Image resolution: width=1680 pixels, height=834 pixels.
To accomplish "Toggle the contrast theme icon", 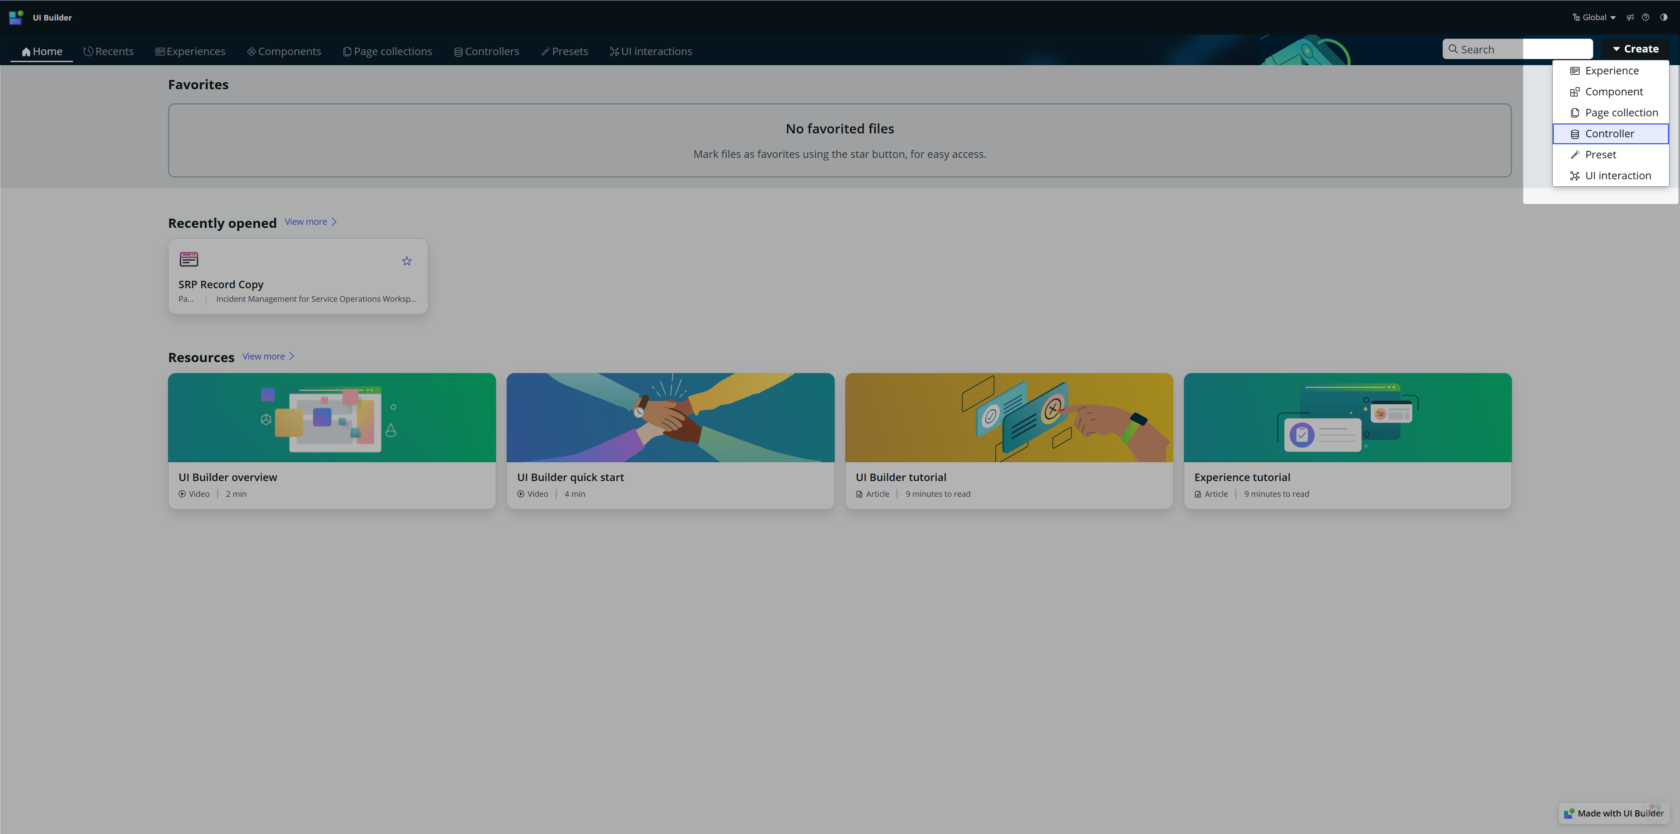I will 1664,17.
